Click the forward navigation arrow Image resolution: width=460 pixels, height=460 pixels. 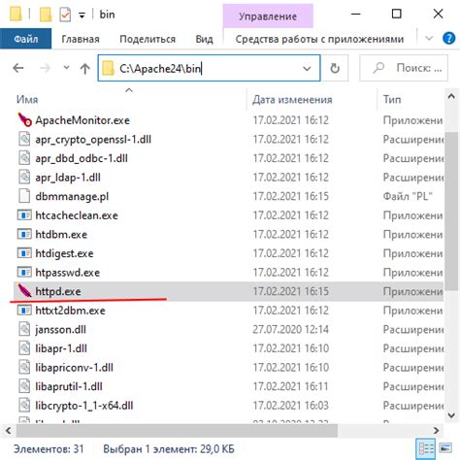tap(45, 68)
